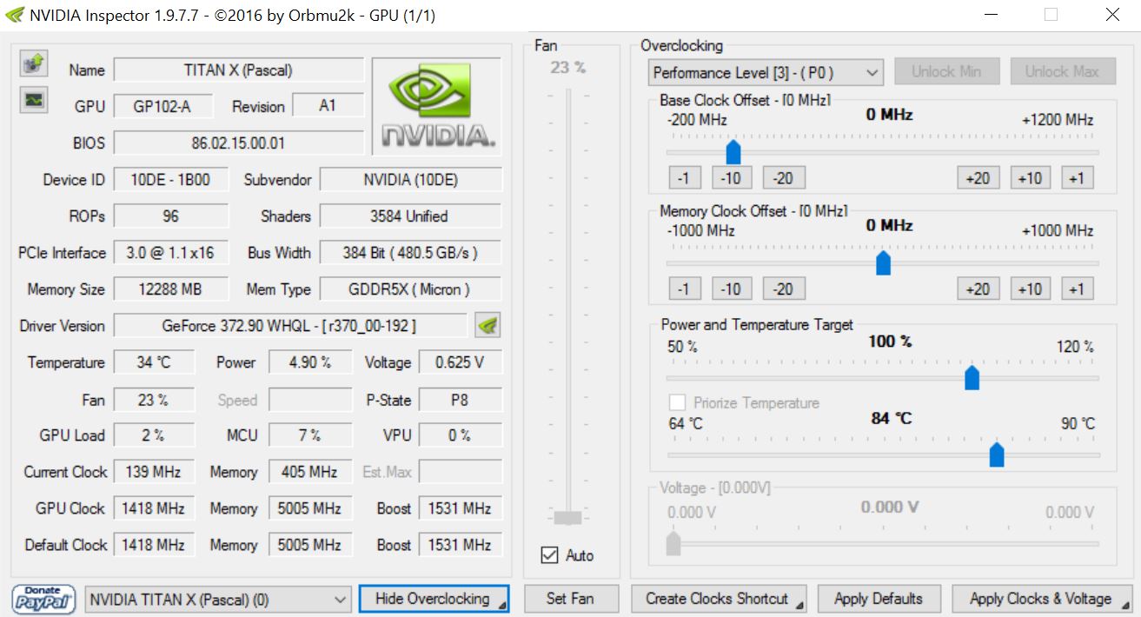Click the Memory Clock Offset slider handle
This screenshot has height=617, width=1141.
click(x=883, y=262)
